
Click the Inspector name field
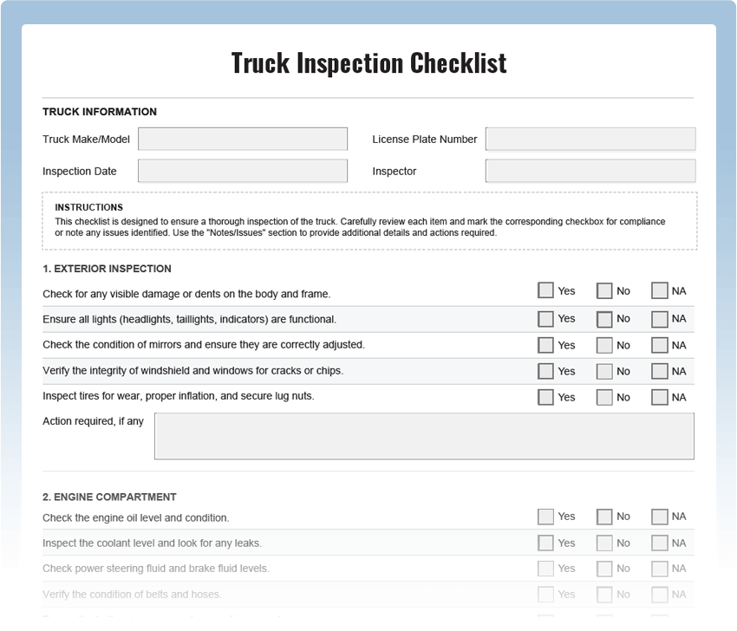590,171
